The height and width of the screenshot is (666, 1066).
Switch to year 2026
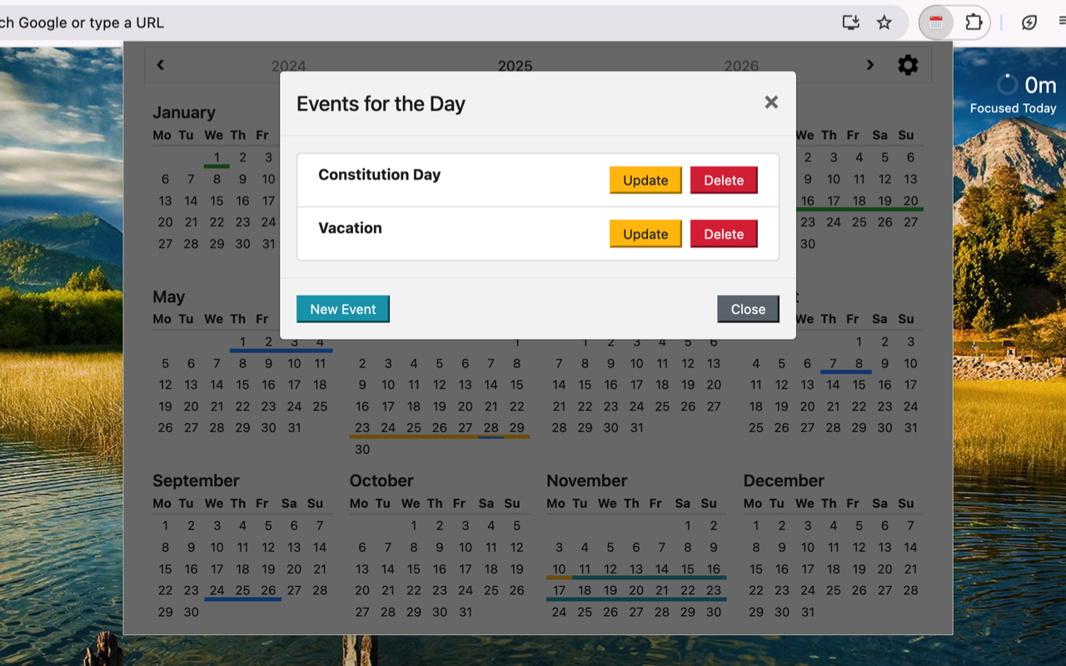tap(741, 66)
